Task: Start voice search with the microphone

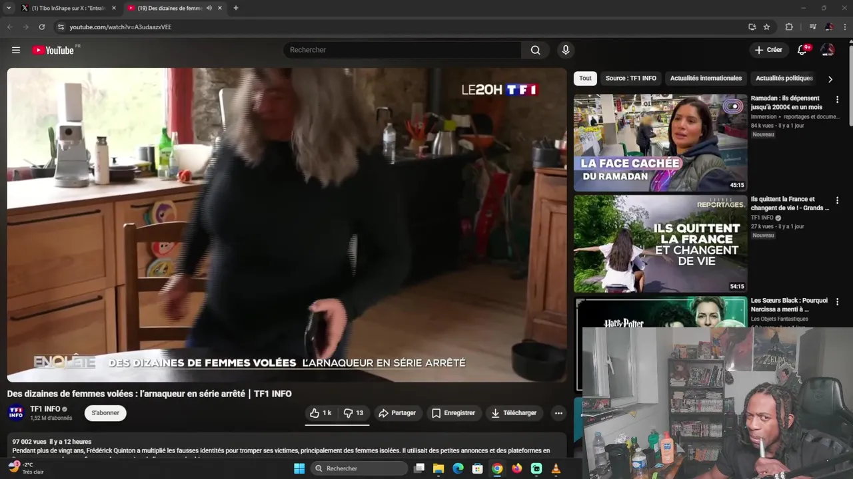Action: [x=565, y=50]
